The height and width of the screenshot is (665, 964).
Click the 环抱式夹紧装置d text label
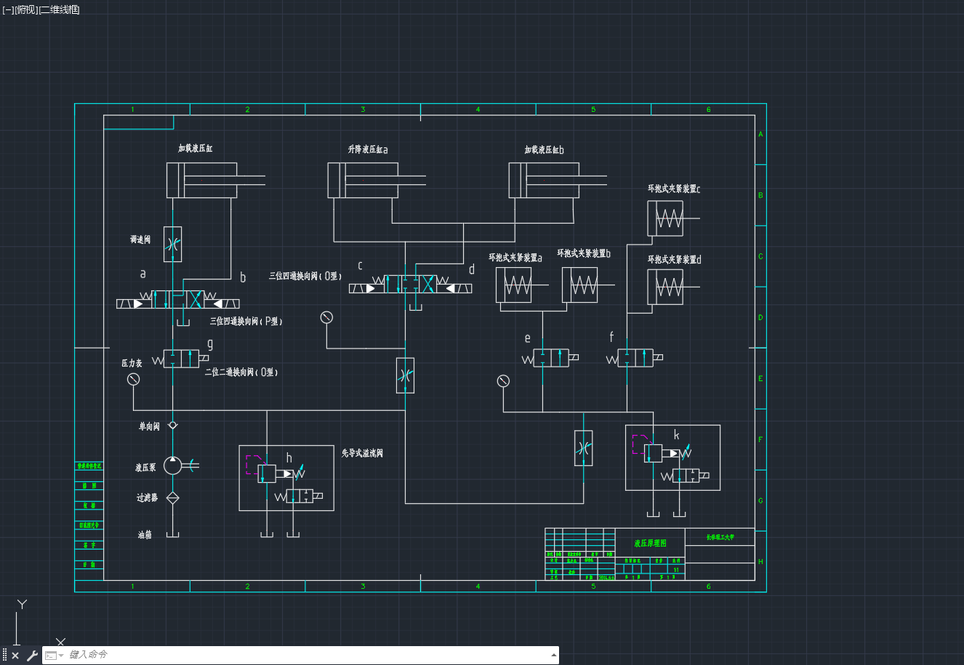pyautogui.click(x=675, y=259)
